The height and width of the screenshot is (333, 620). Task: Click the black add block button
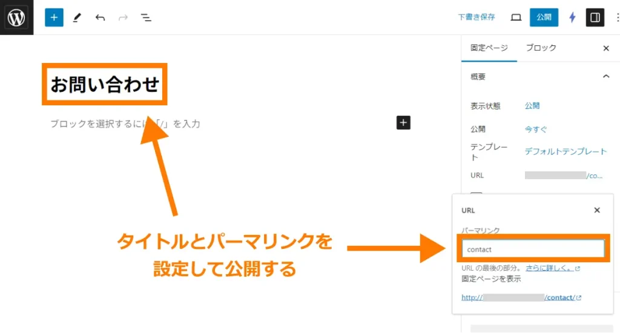click(403, 123)
